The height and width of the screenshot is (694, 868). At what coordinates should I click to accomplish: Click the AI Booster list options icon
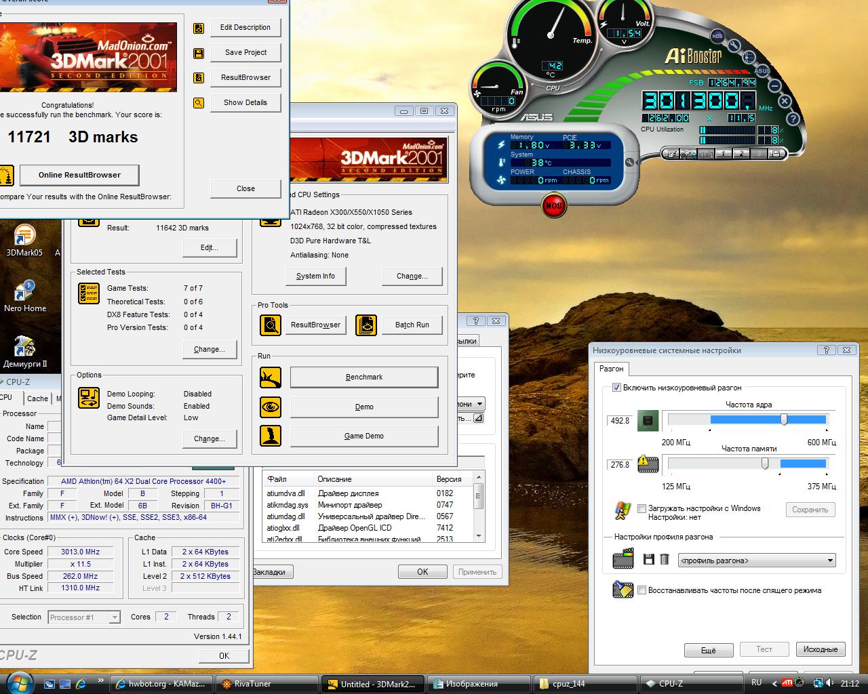[x=749, y=57]
